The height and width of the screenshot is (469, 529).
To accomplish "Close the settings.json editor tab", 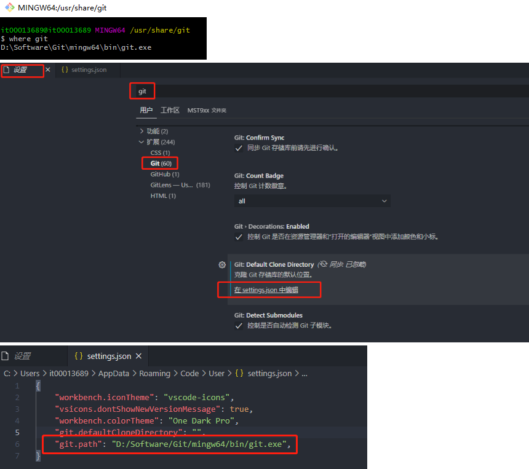I will (x=138, y=355).
